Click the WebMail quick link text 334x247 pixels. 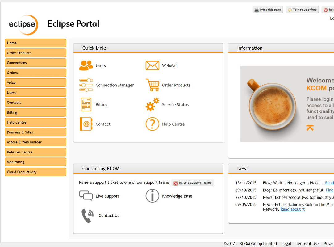pos(170,66)
